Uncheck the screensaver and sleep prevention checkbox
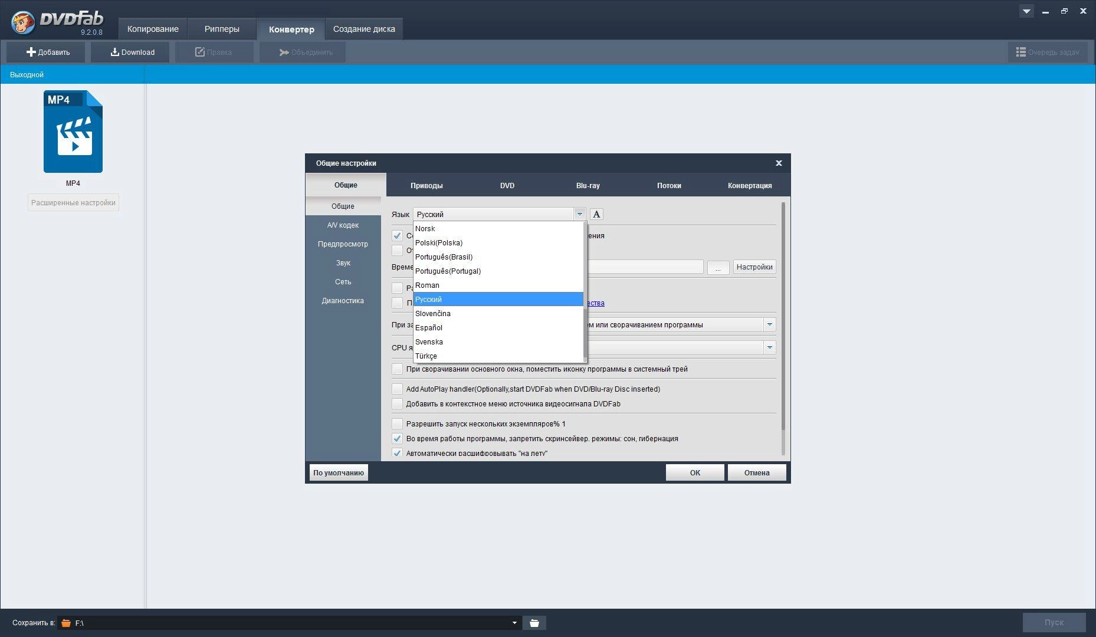The image size is (1096, 637). 398,439
